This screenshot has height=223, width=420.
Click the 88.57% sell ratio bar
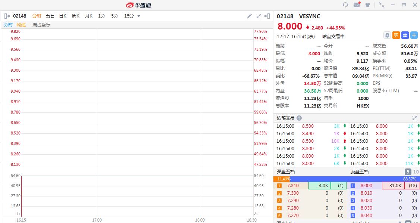(x=355, y=179)
